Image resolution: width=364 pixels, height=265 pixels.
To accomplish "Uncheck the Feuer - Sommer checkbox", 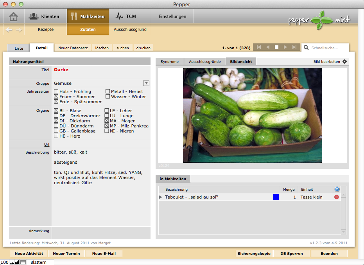I will click(x=56, y=97).
